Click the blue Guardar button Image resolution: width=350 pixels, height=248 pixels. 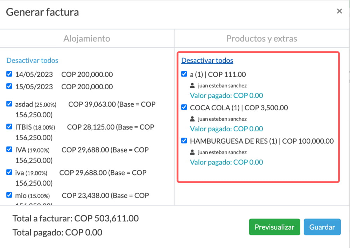point(322,227)
